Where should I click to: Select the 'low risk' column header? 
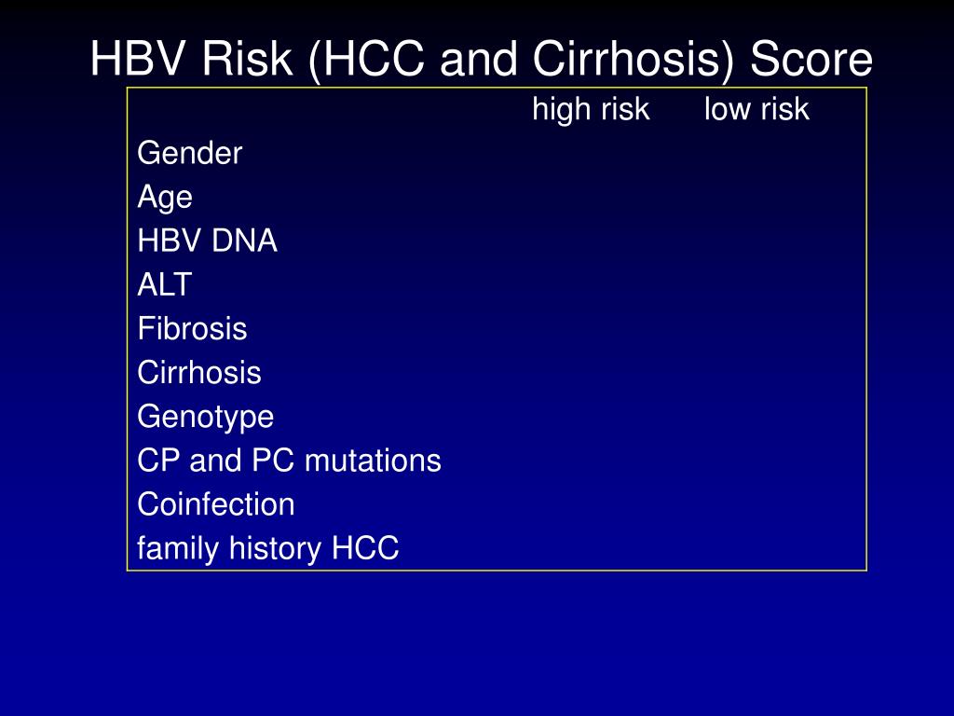coord(756,110)
